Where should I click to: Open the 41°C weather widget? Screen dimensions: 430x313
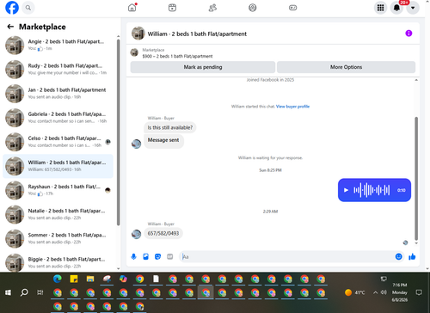click(355, 292)
